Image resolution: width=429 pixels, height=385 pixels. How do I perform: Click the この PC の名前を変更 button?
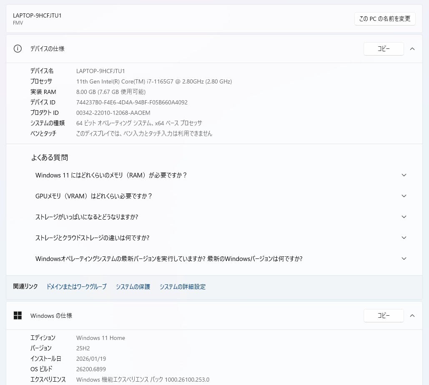(x=384, y=19)
